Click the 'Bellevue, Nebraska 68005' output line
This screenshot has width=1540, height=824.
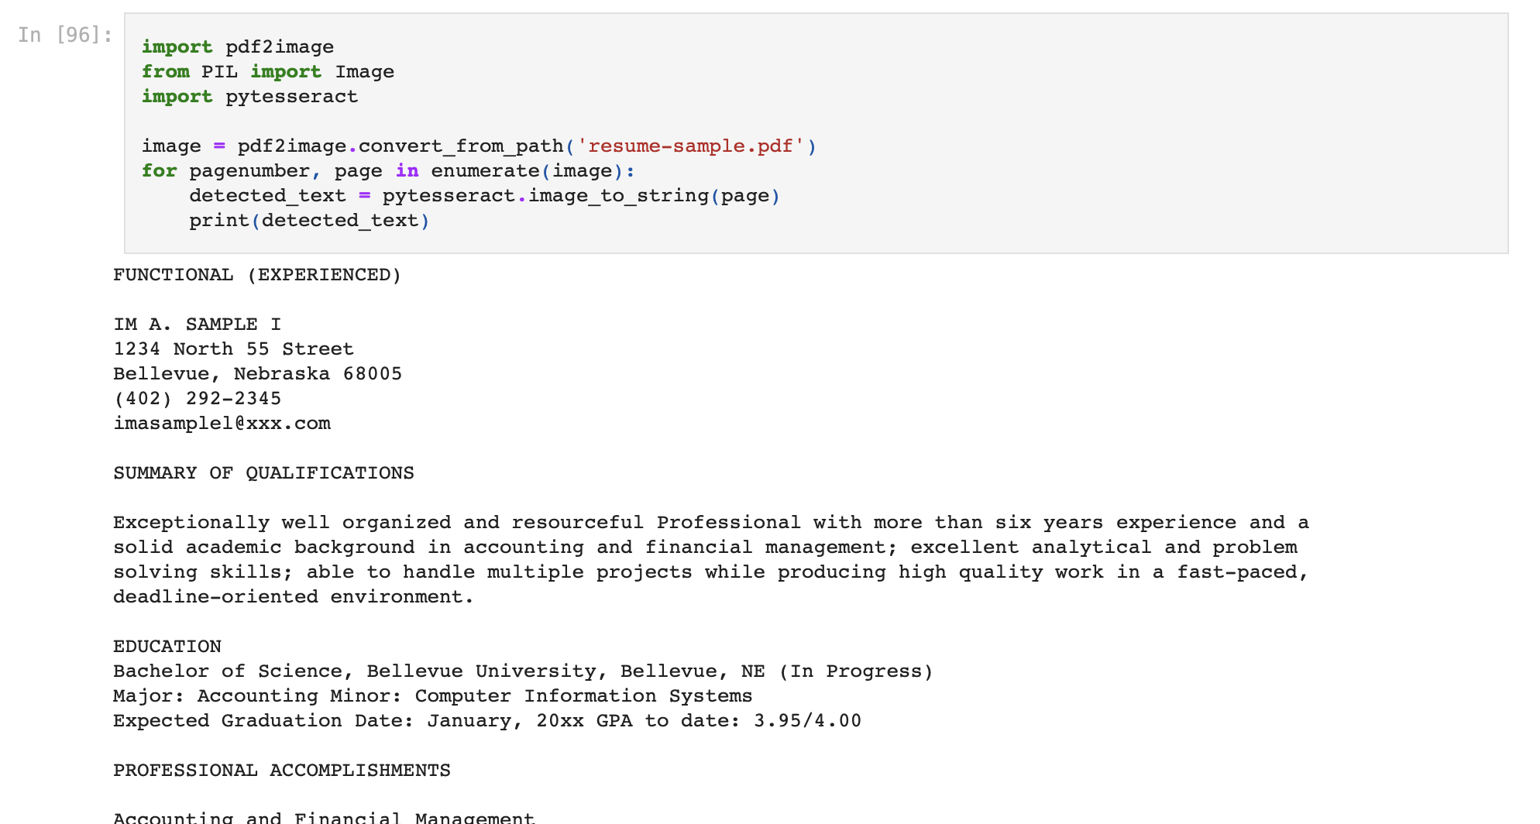(257, 374)
